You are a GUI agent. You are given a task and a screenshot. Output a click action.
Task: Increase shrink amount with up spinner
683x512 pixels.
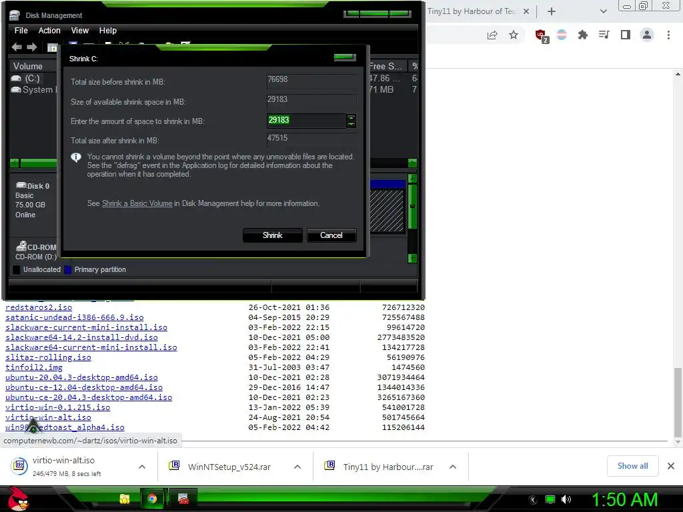point(351,117)
